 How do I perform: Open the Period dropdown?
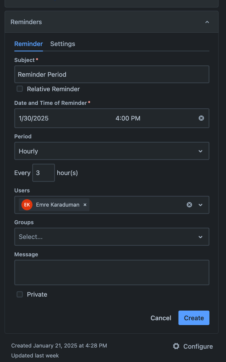coord(112,151)
